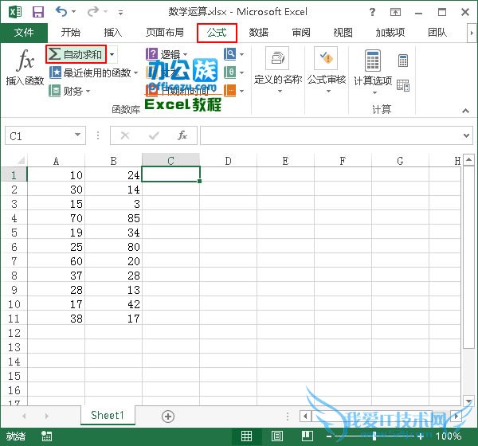Click the zoom slider in the status bar
Viewport: 478px width, 446px height.
374,436
